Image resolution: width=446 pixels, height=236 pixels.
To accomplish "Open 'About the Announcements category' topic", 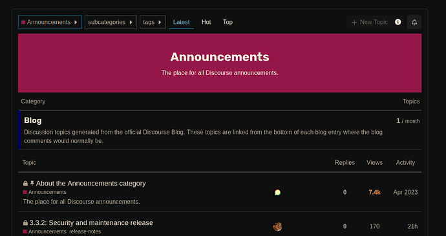I will 90,184.
